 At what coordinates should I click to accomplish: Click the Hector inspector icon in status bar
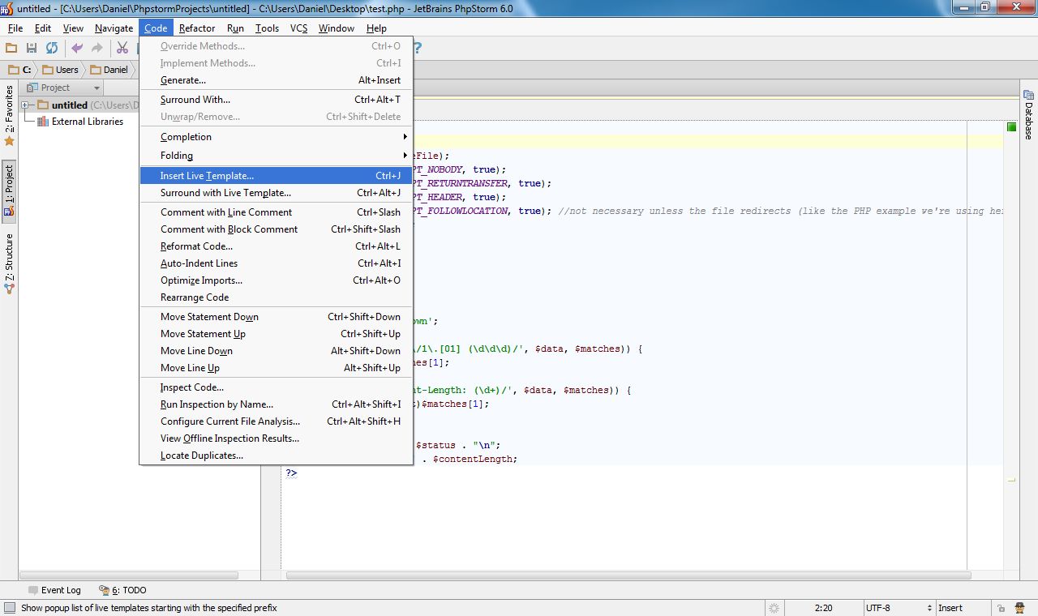click(1020, 608)
